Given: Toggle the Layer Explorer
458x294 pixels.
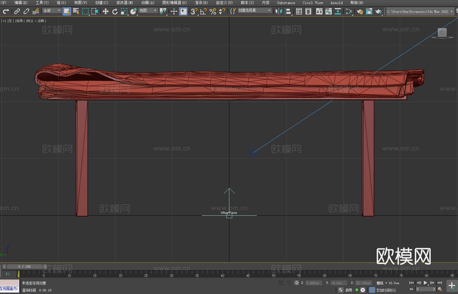Looking at the screenshot, I should pos(308,11).
